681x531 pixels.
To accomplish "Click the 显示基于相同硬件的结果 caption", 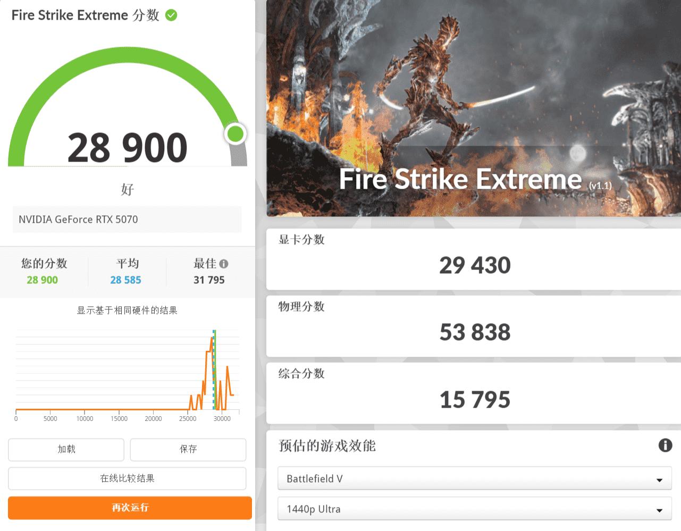I will tap(127, 310).
